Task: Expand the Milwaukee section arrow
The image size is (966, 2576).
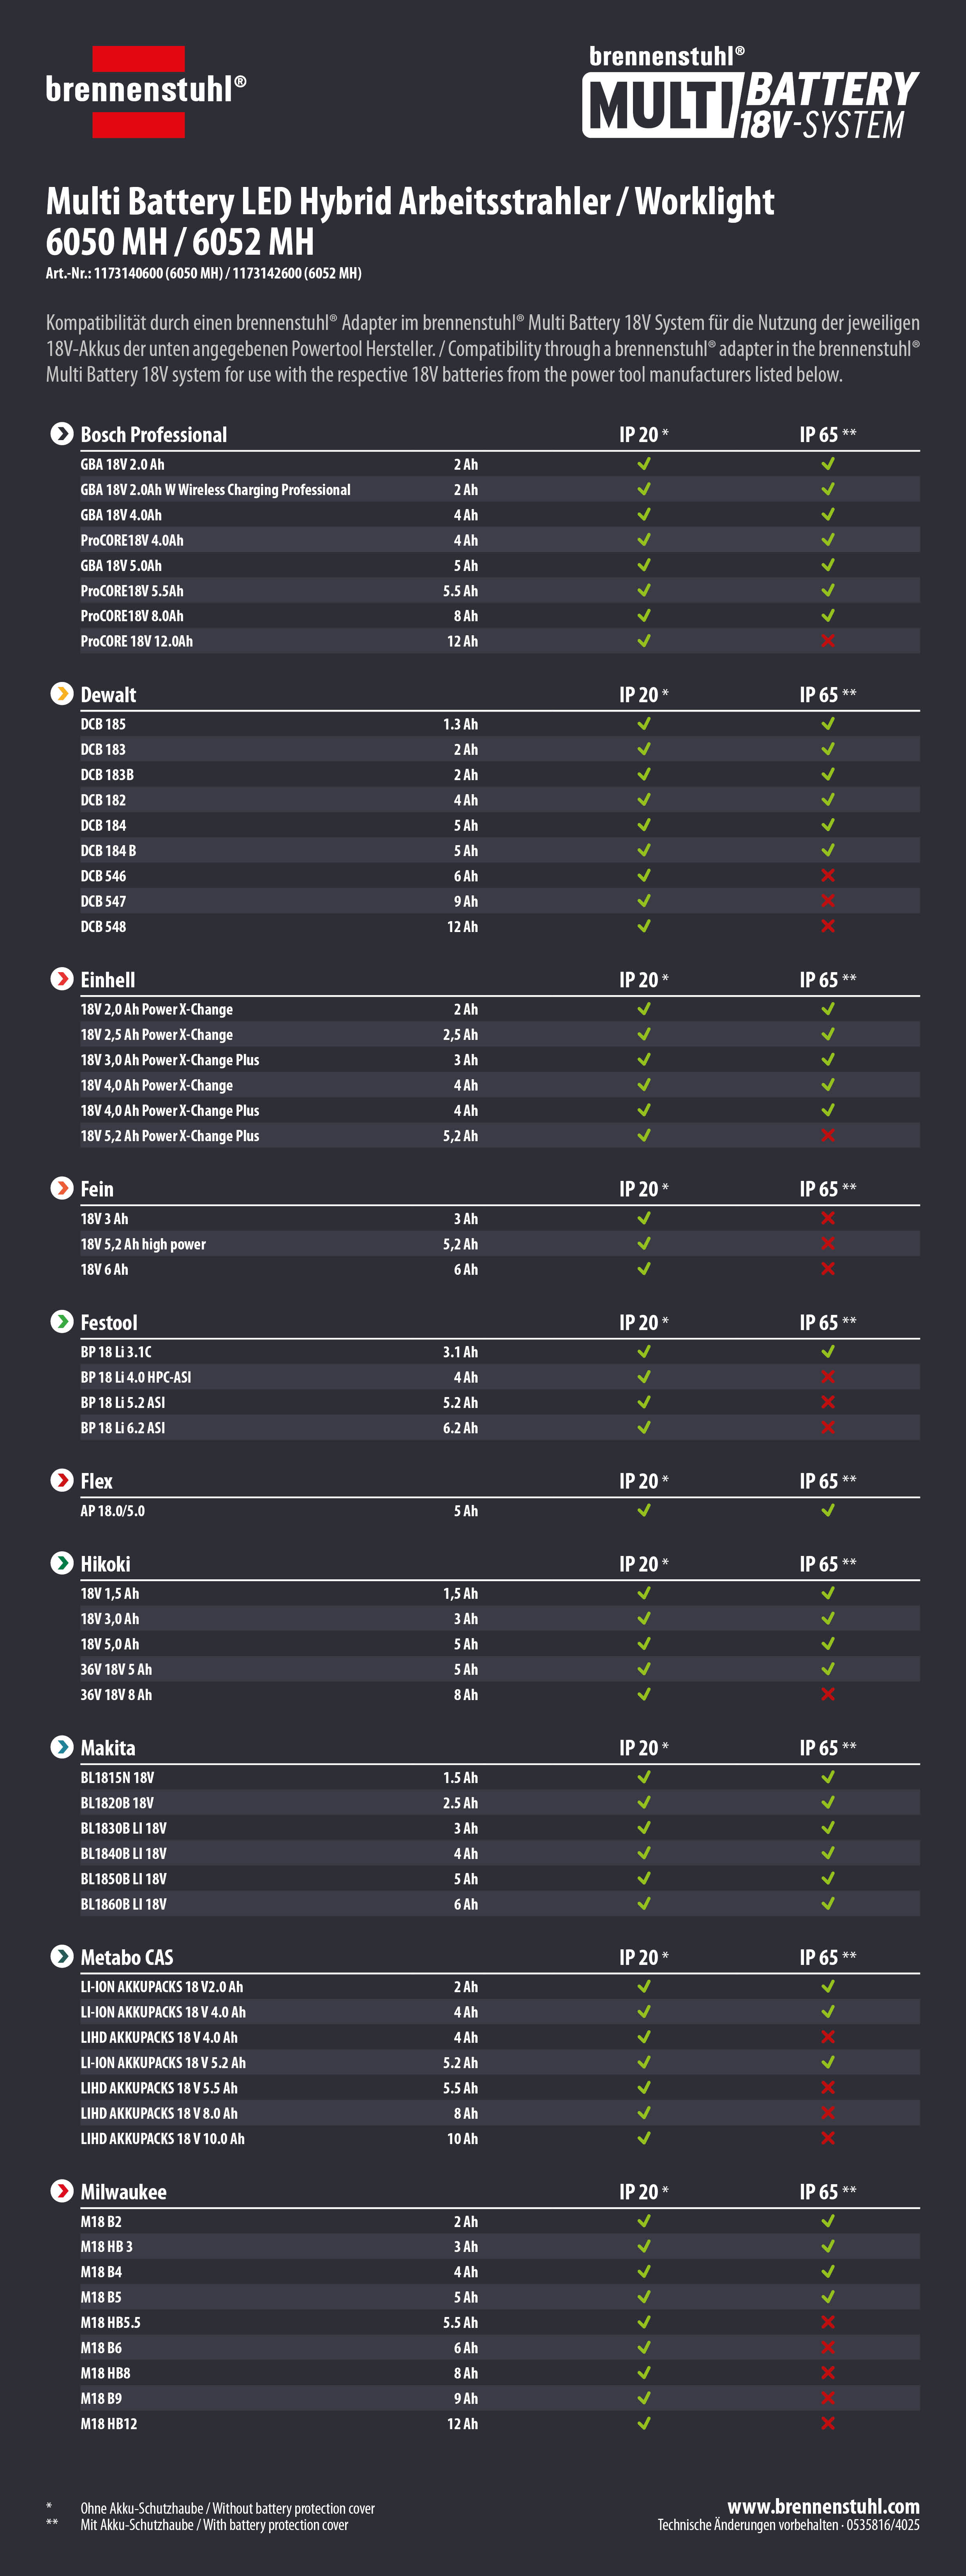Action: tap(62, 2191)
